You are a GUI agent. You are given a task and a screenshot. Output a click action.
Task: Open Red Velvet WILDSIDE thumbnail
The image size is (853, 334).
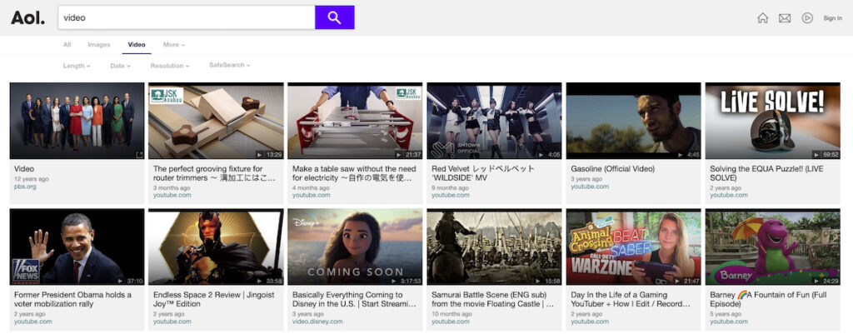coord(495,121)
